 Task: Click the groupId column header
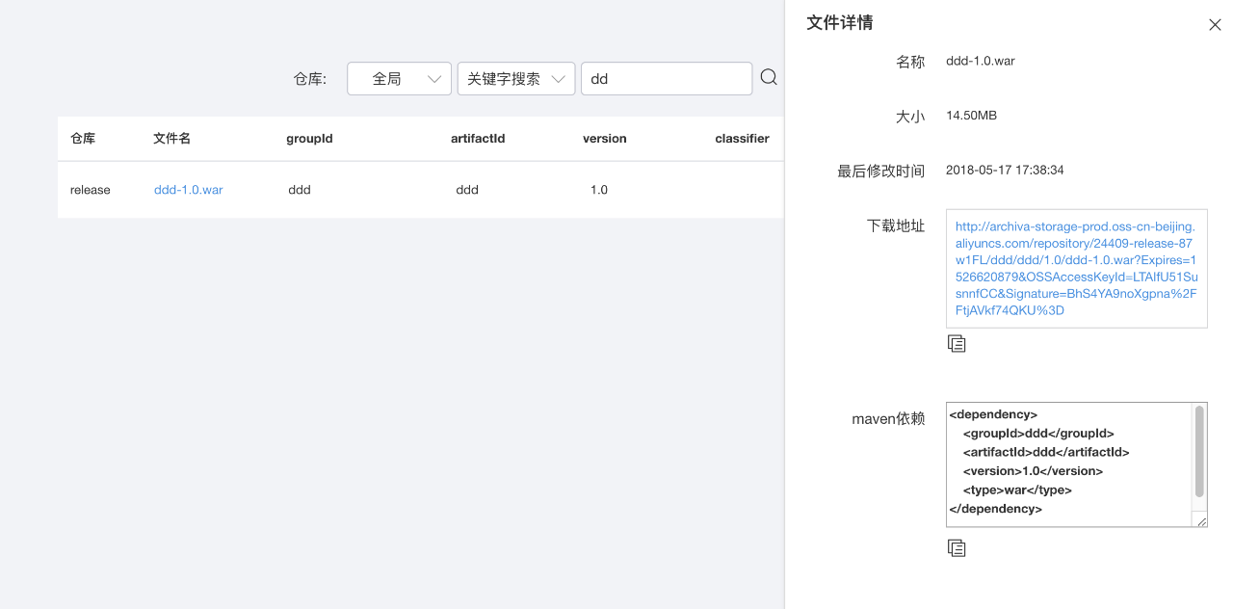coord(309,139)
